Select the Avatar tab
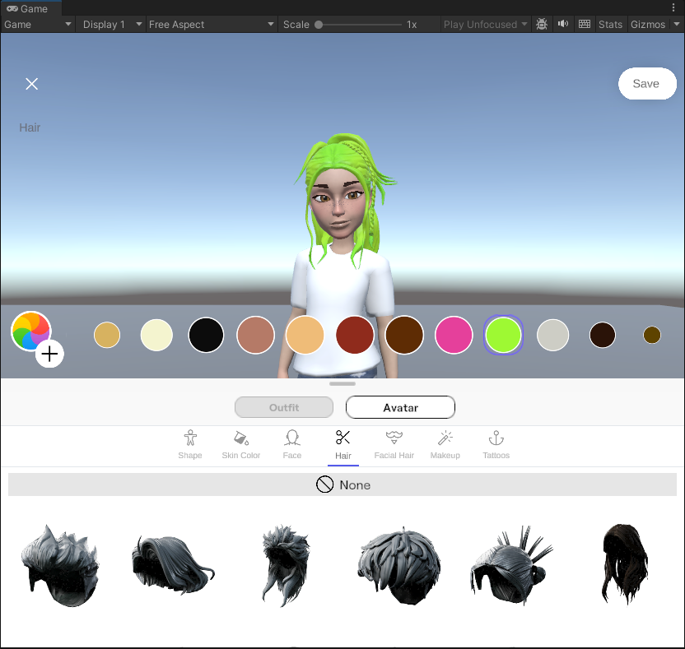 (400, 407)
